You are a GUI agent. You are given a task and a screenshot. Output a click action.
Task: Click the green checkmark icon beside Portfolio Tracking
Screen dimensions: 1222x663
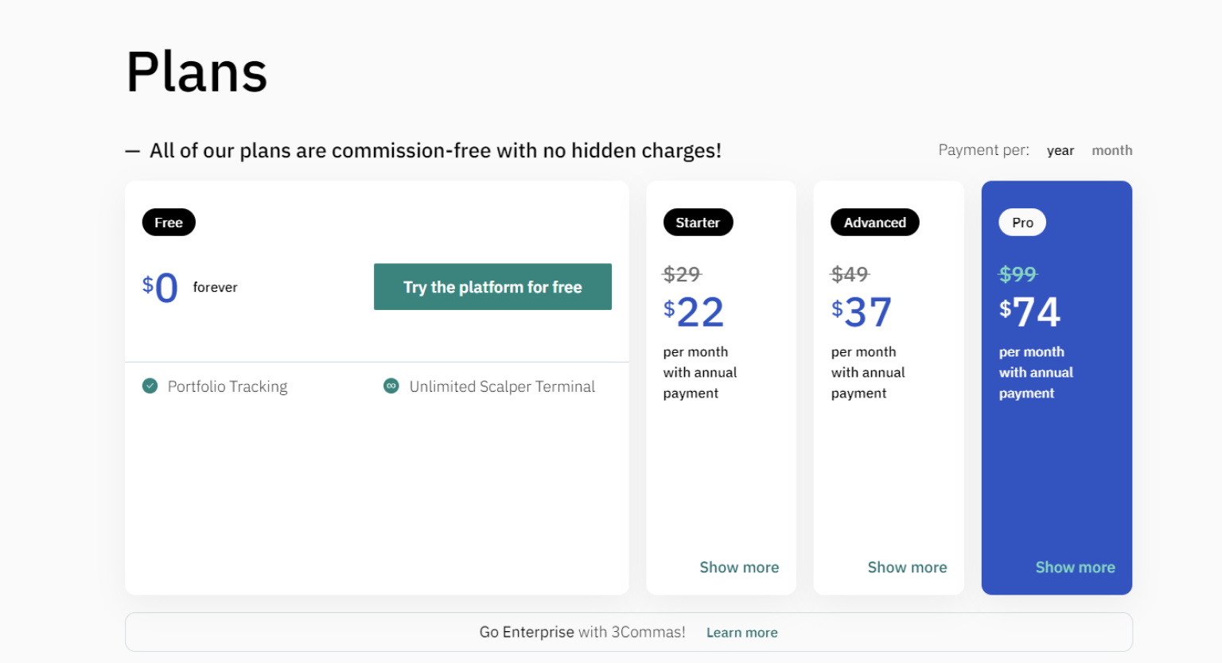(x=150, y=386)
